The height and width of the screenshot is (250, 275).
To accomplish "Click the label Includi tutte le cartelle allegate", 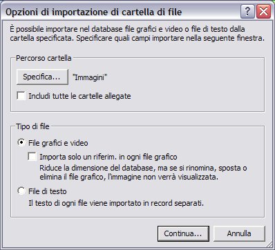I will pos(79,96).
